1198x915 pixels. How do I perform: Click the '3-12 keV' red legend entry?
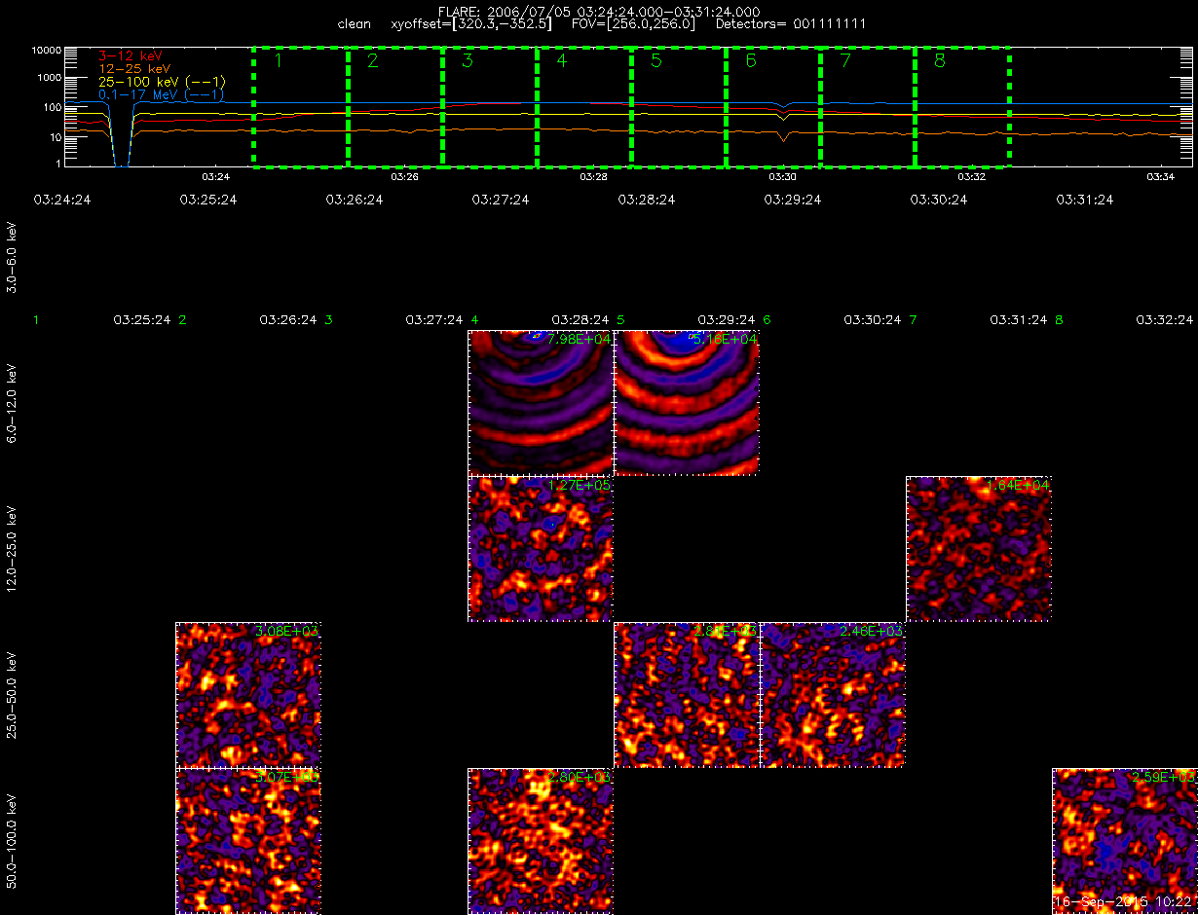coord(130,55)
